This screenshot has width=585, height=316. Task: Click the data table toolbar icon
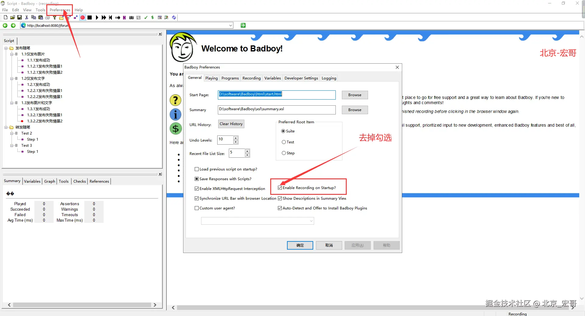click(160, 17)
